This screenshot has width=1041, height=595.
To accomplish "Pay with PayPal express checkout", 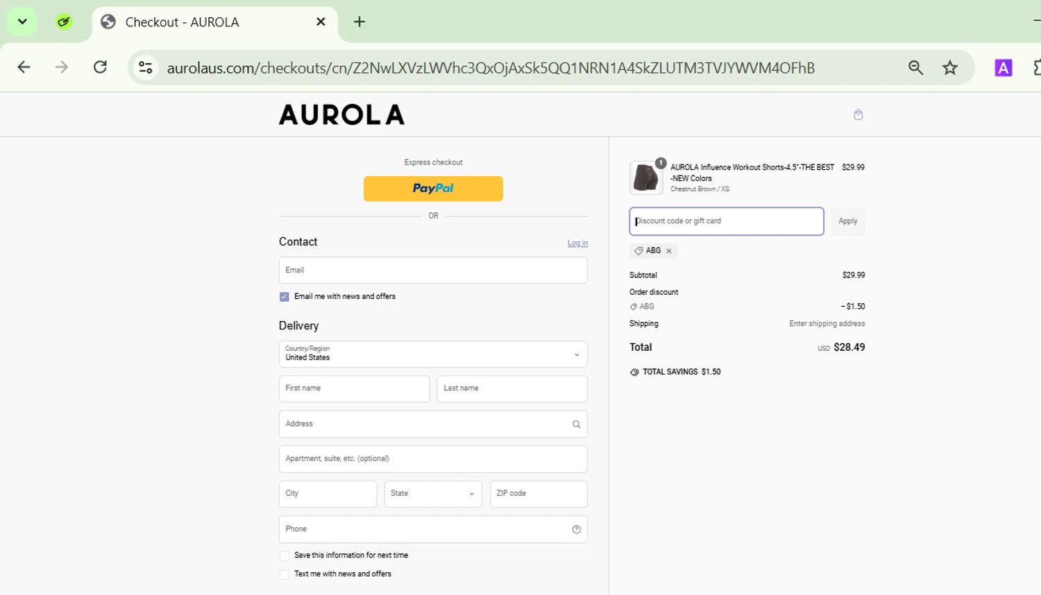I will coord(433,189).
